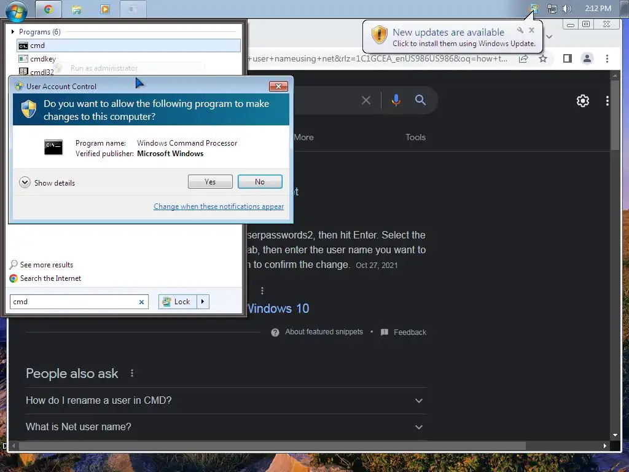The image size is (629, 472).
Task: Select the cmdkey program result
Action: pos(37,59)
